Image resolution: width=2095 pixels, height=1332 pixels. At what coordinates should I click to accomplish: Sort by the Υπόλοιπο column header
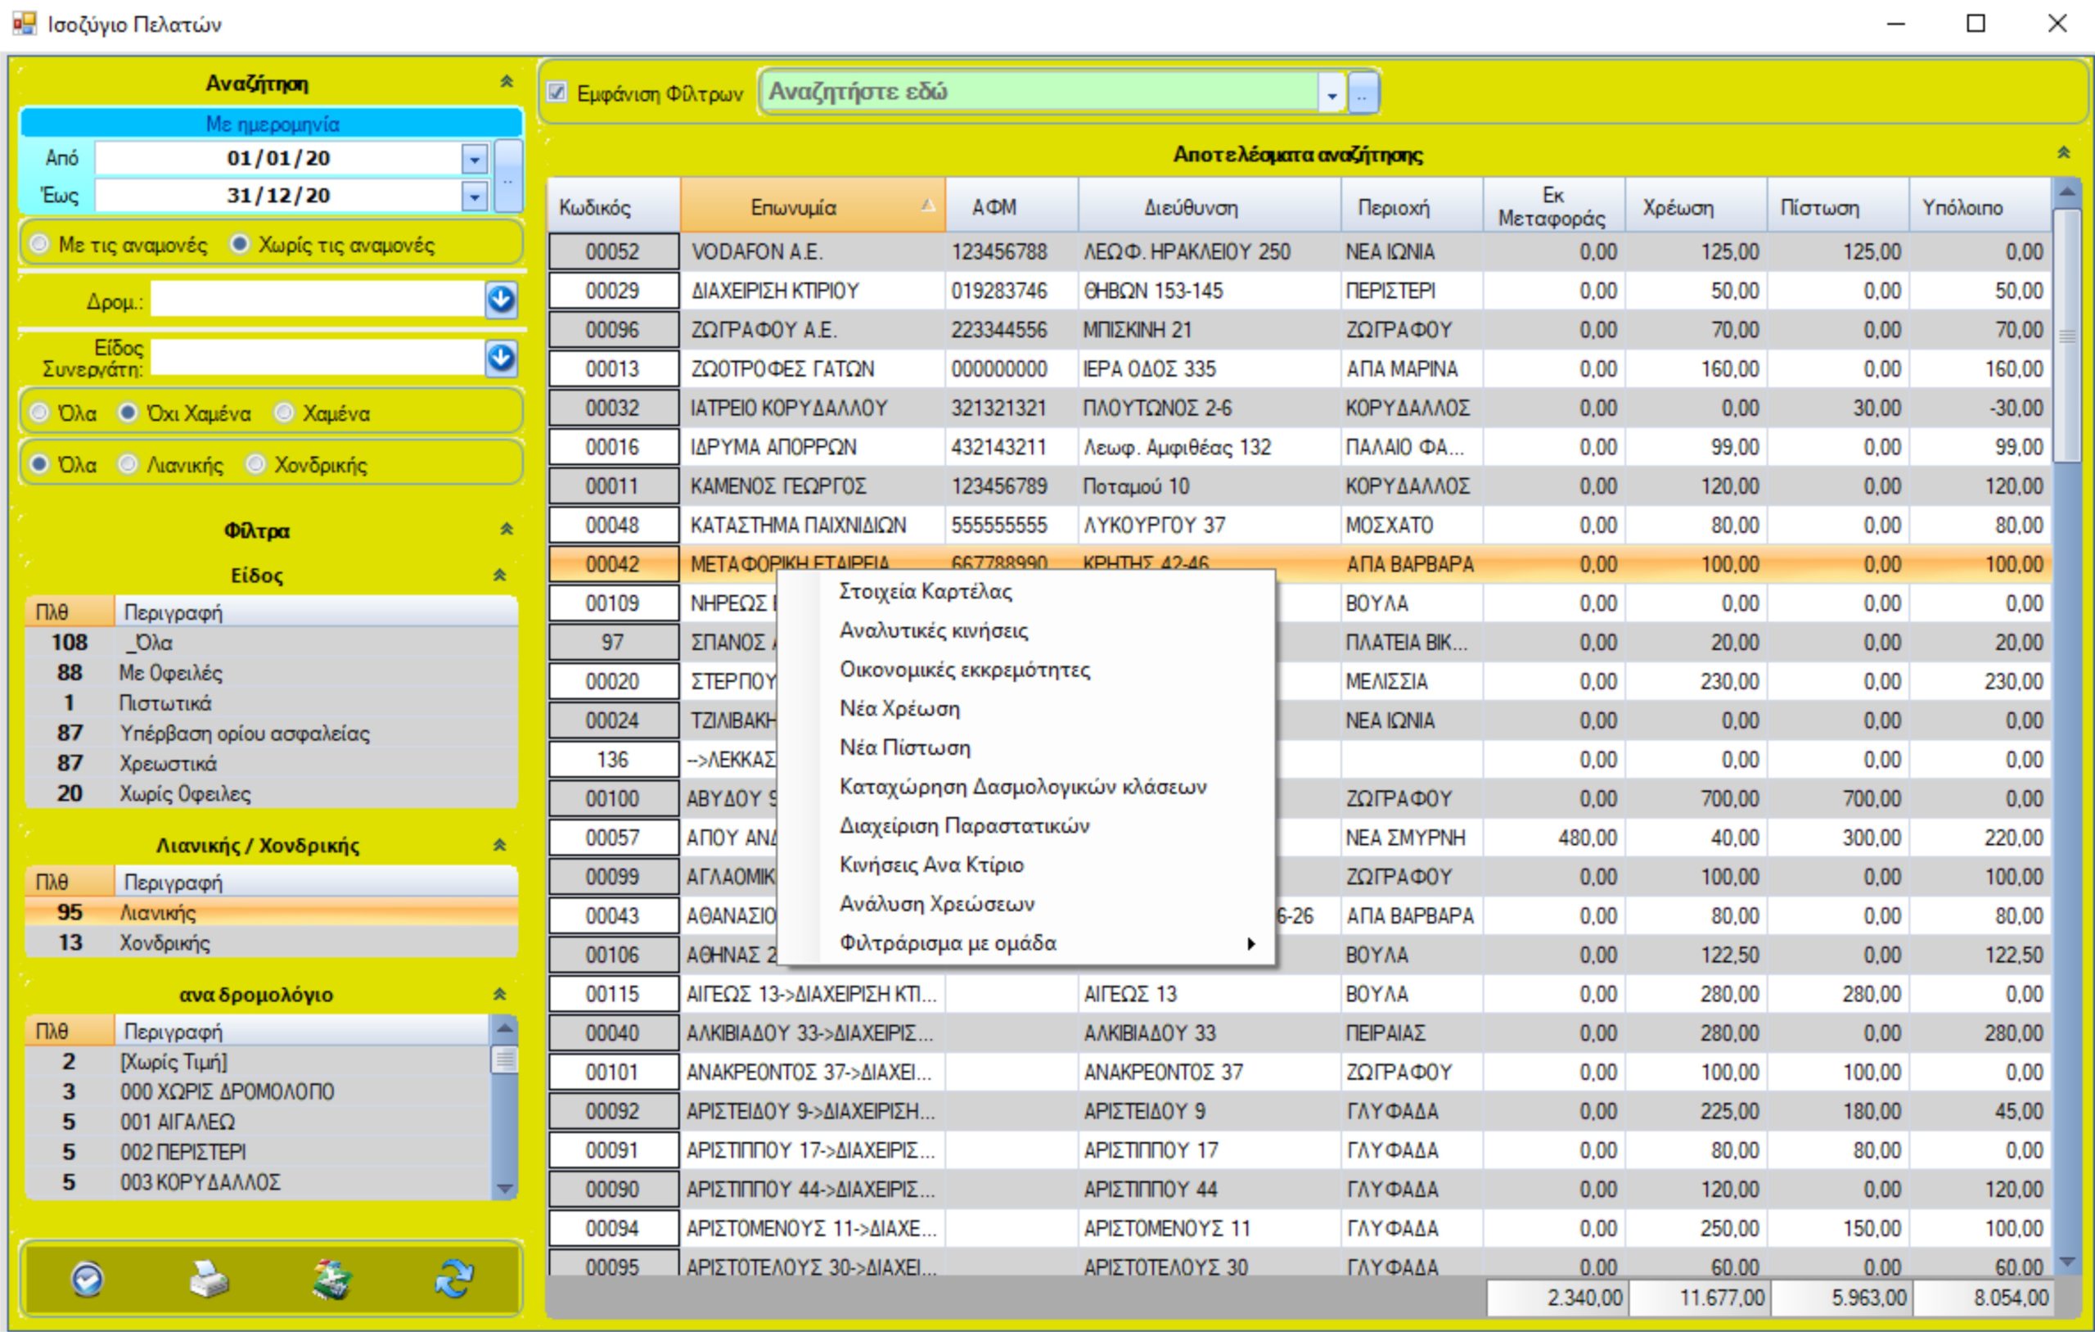pyautogui.click(x=1962, y=207)
